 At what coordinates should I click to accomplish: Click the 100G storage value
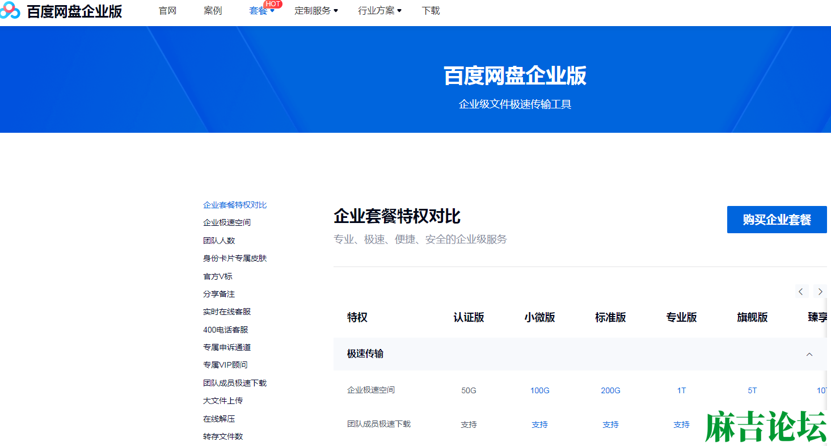click(x=539, y=390)
